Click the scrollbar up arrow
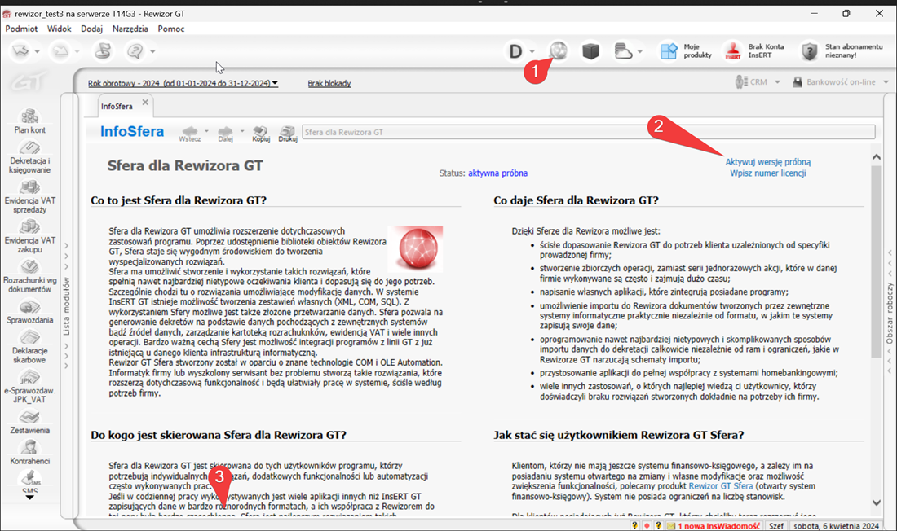The width and height of the screenshot is (897, 531). point(877,156)
